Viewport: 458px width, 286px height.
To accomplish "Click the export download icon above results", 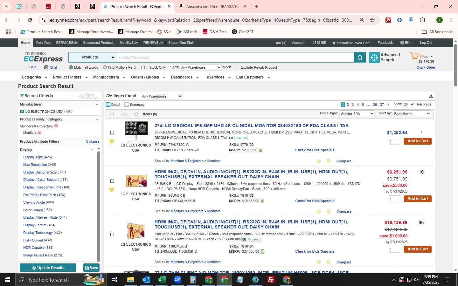I will coord(431,96).
